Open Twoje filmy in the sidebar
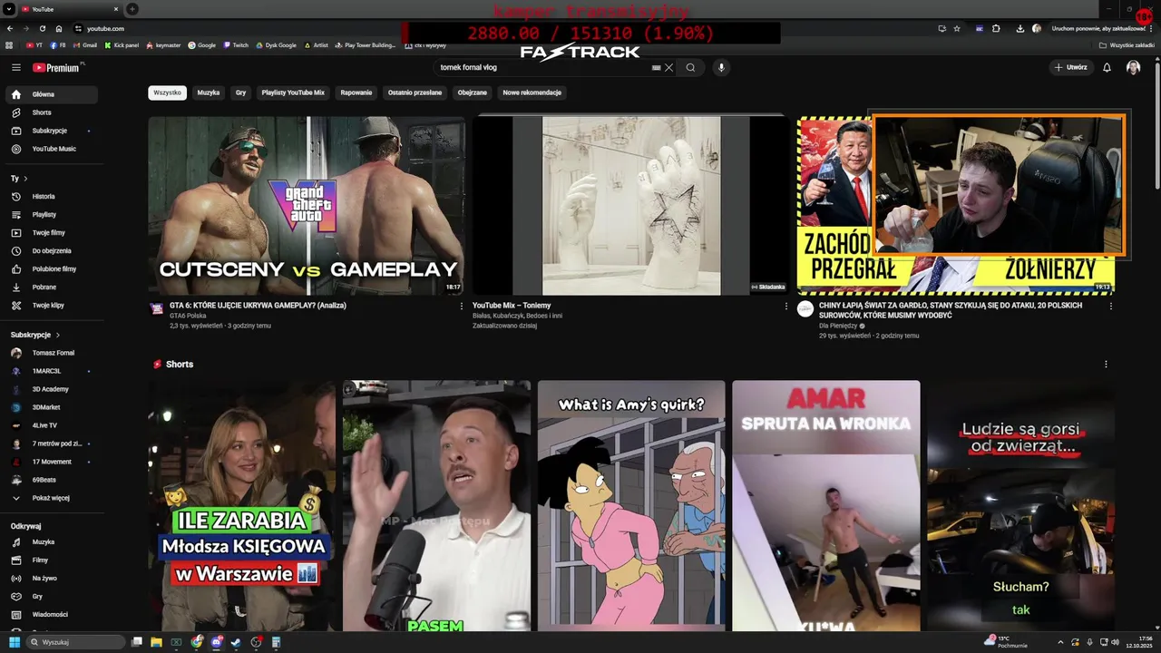Viewport: 1161px width, 653px height. pos(51,232)
